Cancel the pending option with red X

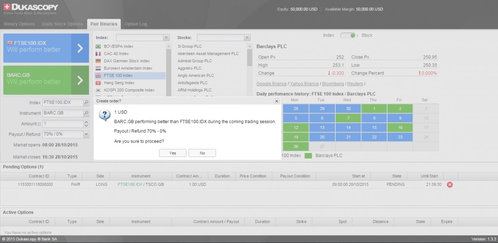click(x=449, y=185)
